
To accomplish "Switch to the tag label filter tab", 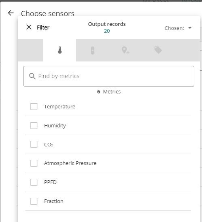I will [158, 50].
